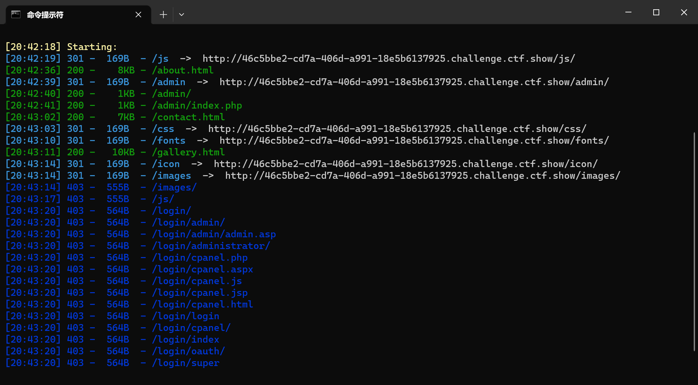Click the path /login/admin/
698x385 pixels.
point(188,222)
